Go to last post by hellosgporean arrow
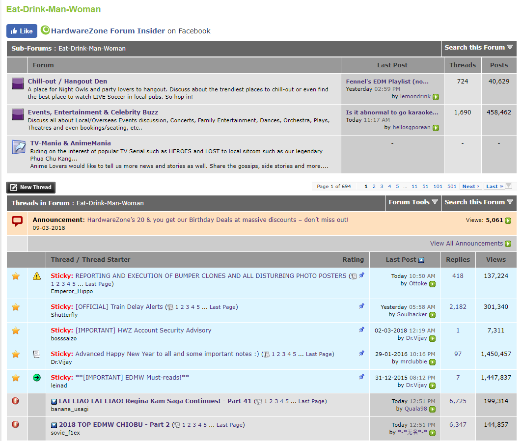Screen dimensions: 522x441 click(x=436, y=128)
